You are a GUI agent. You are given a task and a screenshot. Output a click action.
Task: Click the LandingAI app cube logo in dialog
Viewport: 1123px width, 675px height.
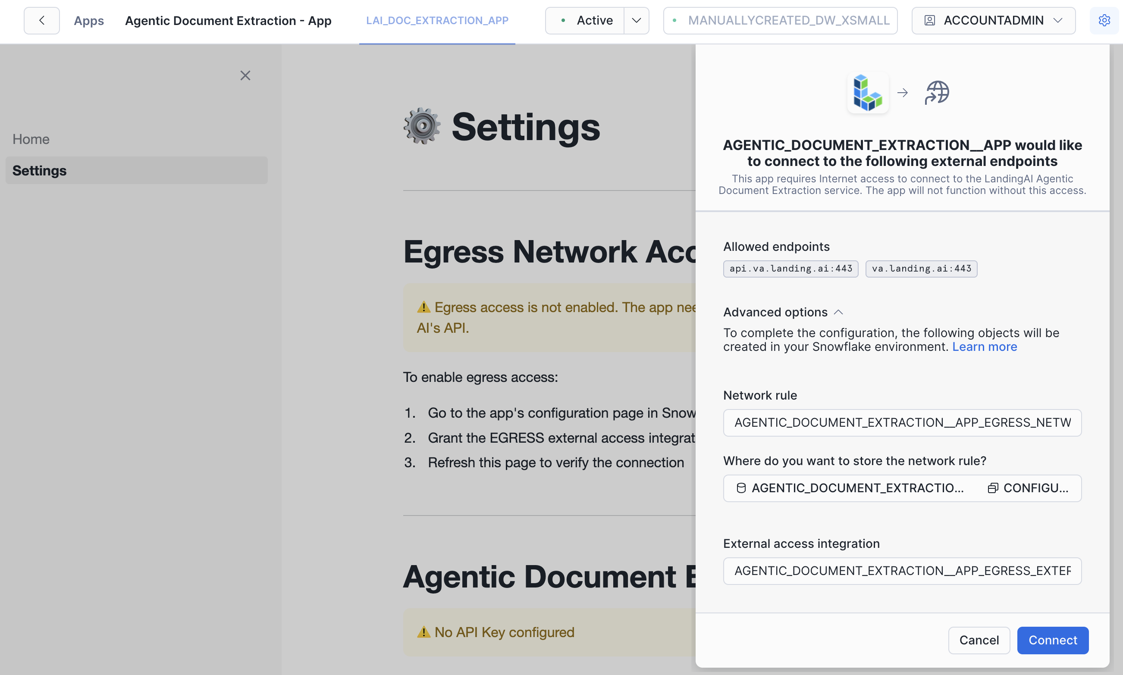pyautogui.click(x=867, y=93)
